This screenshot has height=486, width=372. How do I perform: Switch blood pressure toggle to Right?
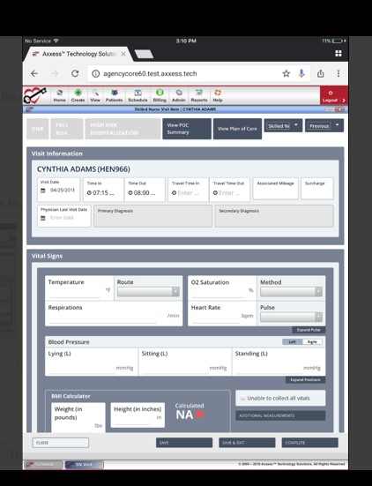point(312,342)
